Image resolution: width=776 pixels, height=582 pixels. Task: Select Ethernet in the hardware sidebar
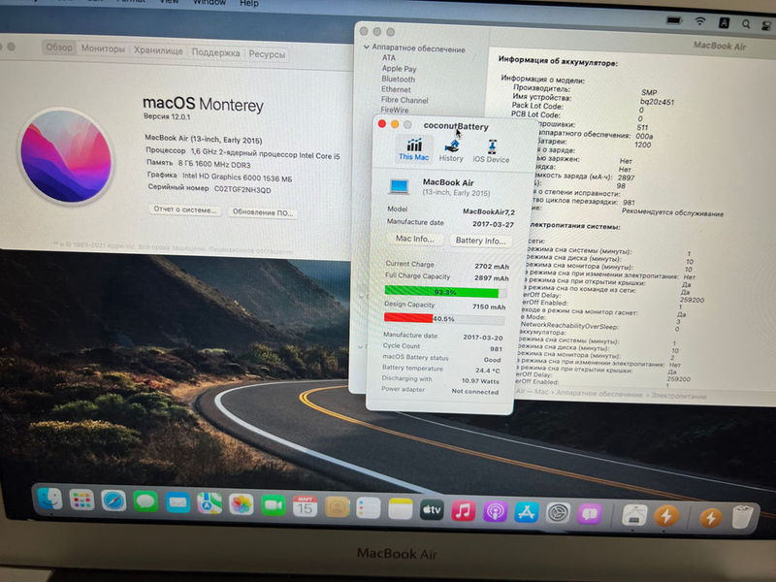coord(396,89)
